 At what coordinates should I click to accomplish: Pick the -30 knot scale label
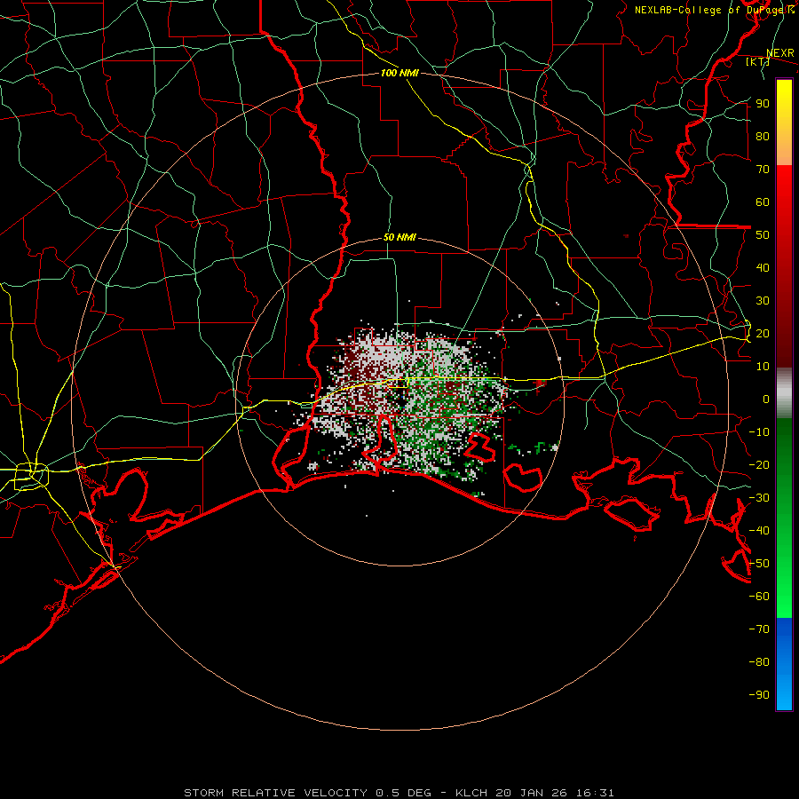759,498
